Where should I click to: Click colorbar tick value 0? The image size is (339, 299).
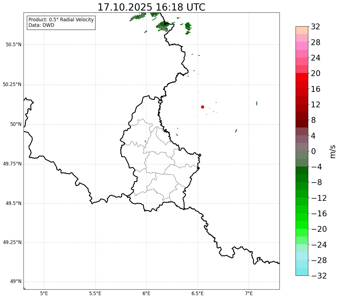click(x=313, y=151)
